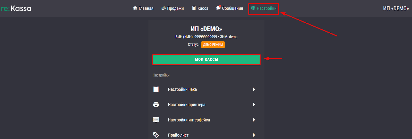Image resolution: width=412 pixels, height=139 pixels.
Task: Click the gear icon beside Настройки
Action: (253, 8)
